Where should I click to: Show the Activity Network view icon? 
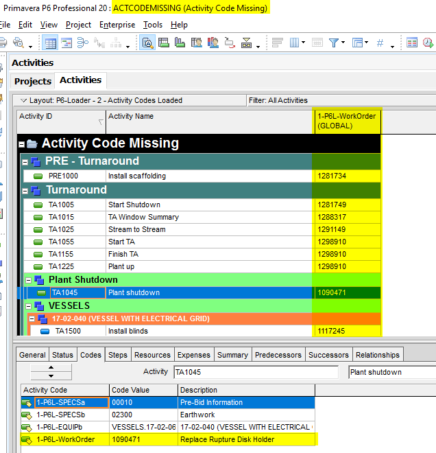pyautogui.click(x=84, y=43)
